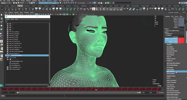
Task: Select the arrow Select tool in toolbox
Action: (x=2, y=15)
